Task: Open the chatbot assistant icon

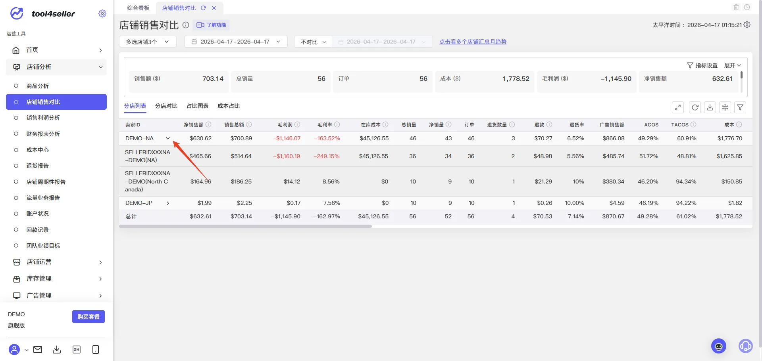Action: click(719, 346)
